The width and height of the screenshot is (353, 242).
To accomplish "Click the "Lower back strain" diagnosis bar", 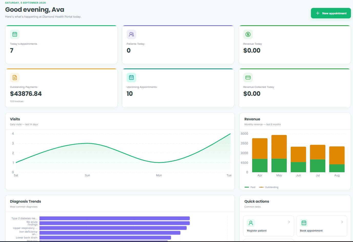I will 105,238.
